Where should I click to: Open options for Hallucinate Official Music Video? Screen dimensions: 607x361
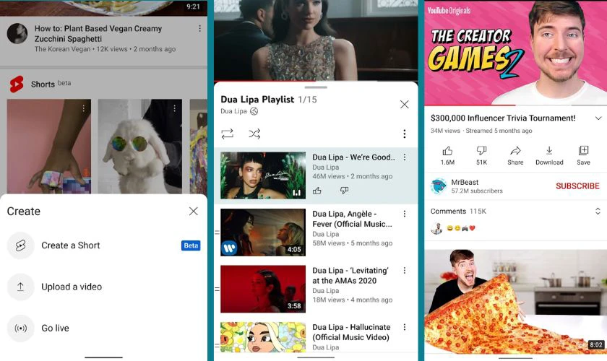(x=405, y=327)
